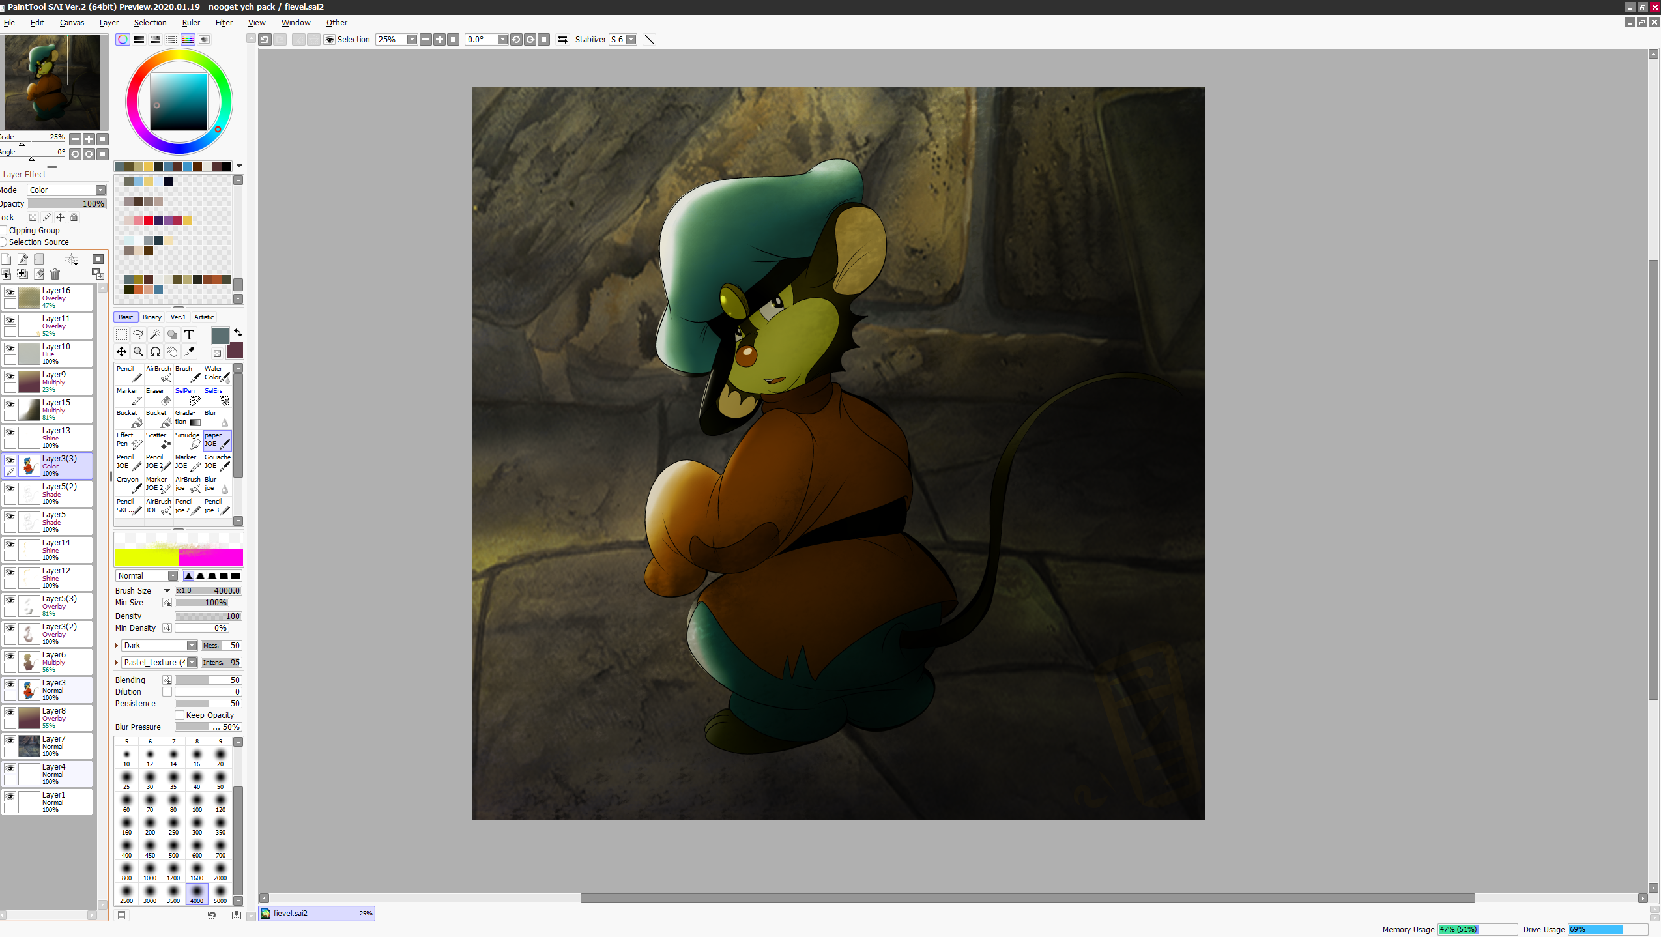This screenshot has width=1661, height=937.
Task: Choose the Gradation tool
Action: click(188, 418)
